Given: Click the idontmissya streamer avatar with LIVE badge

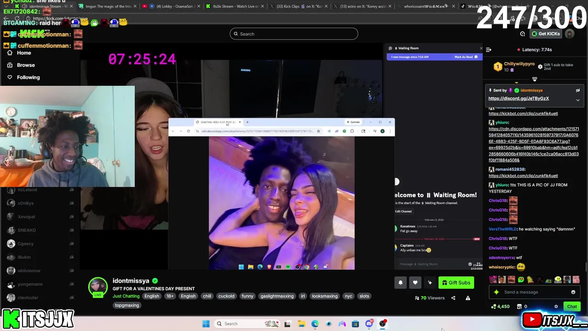Looking at the screenshot, I should click(x=97, y=287).
